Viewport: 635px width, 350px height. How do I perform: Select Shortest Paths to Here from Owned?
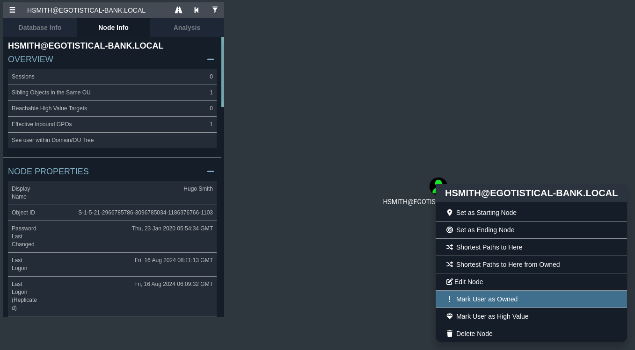click(531, 264)
